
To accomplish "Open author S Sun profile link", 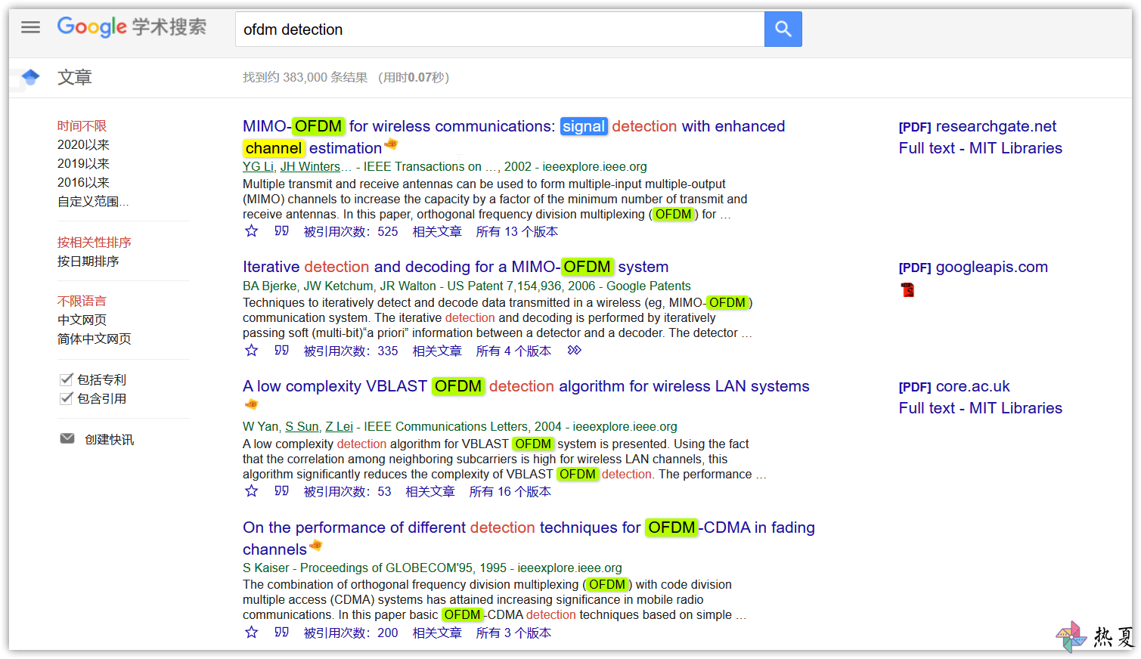I will pos(302,426).
